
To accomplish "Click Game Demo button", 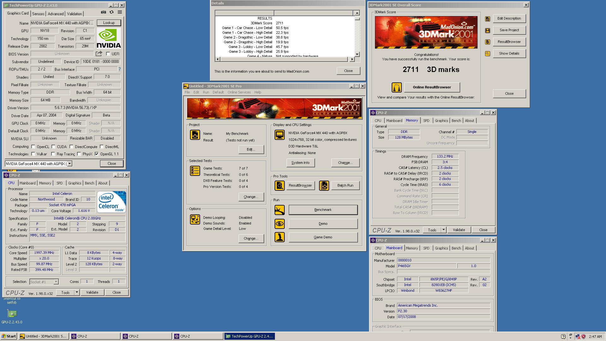I will coord(323,237).
